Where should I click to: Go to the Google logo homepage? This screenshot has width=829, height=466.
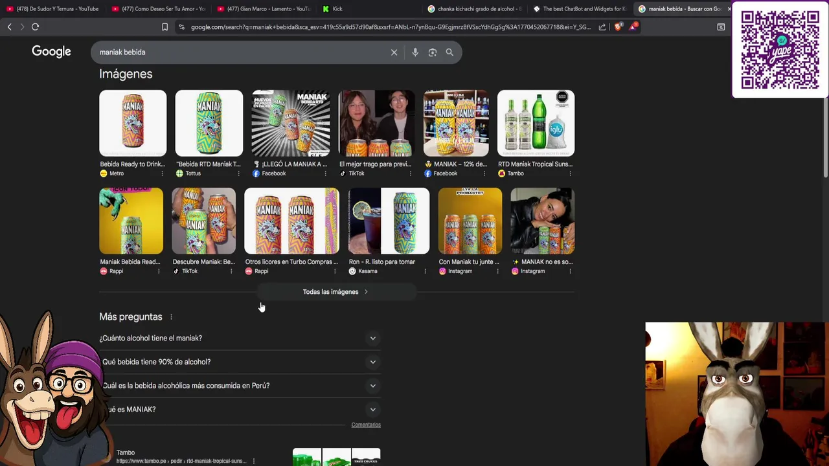pos(51,52)
